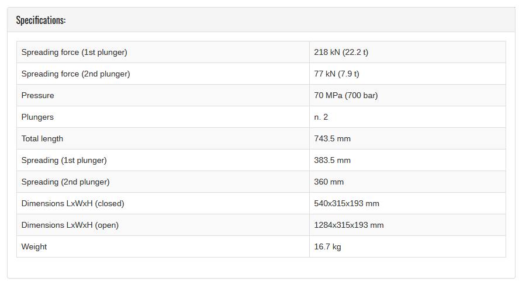Select the Spreading (2nd plunger) label
Screen dimensions: 519x285
tap(65, 182)
